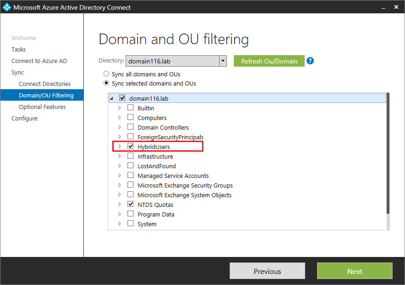Select the Domain/OU Filtering step
The height and width of the screenshot is (285, 405).
[x=42, y=95]
